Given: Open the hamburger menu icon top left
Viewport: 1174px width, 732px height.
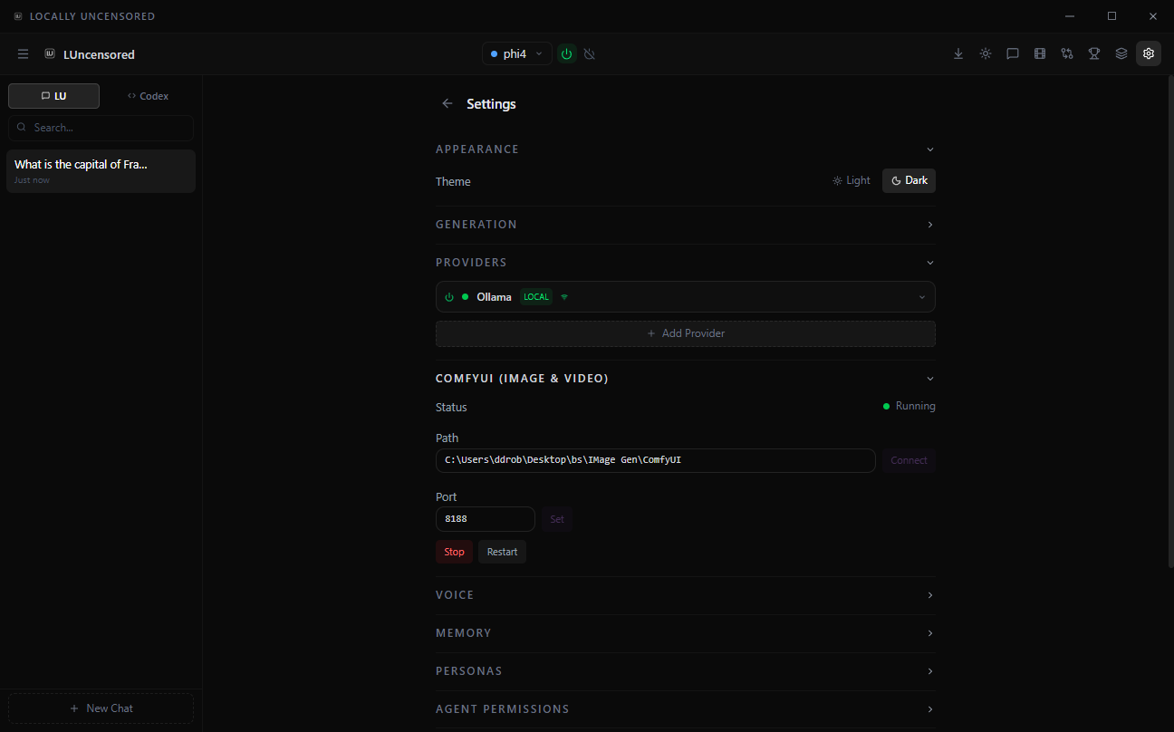Looking at the screenshot, I should pyautogui.click(x=23, y=53).
